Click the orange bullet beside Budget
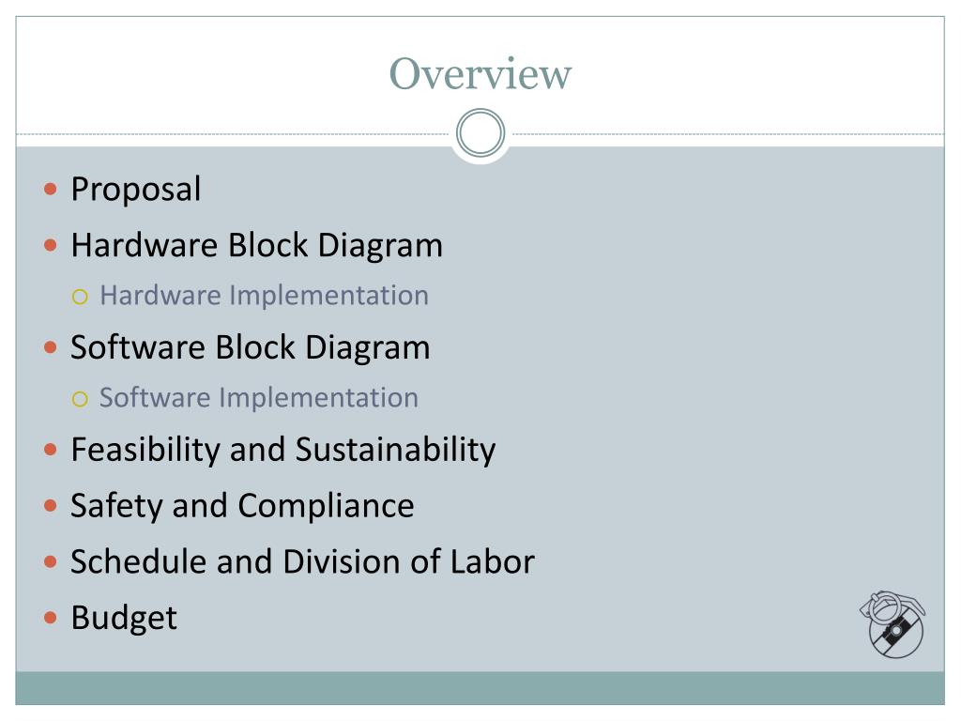The image size is (961, 721). click(x=51, y=618)
